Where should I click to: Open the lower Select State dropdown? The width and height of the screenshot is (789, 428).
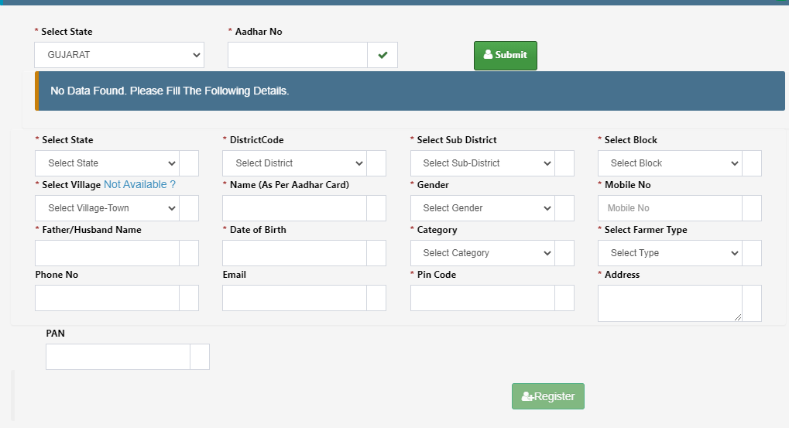coord(107,163)
